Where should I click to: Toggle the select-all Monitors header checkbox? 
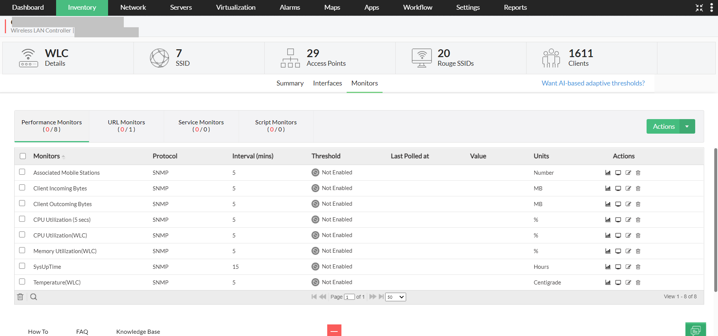click(23, 156)
